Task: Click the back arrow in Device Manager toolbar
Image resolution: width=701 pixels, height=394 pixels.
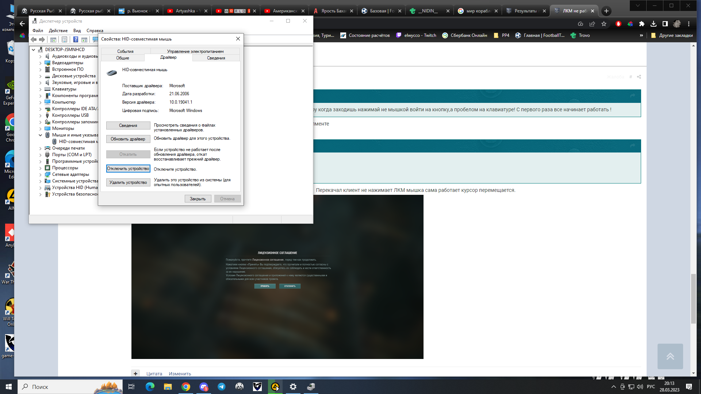Action: pyautogui.click(x=34, y=39)
